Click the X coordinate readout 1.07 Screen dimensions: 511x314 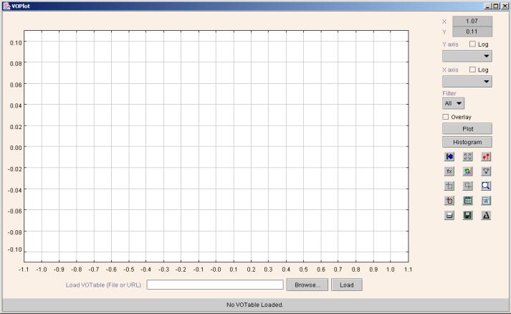point(472,22)
